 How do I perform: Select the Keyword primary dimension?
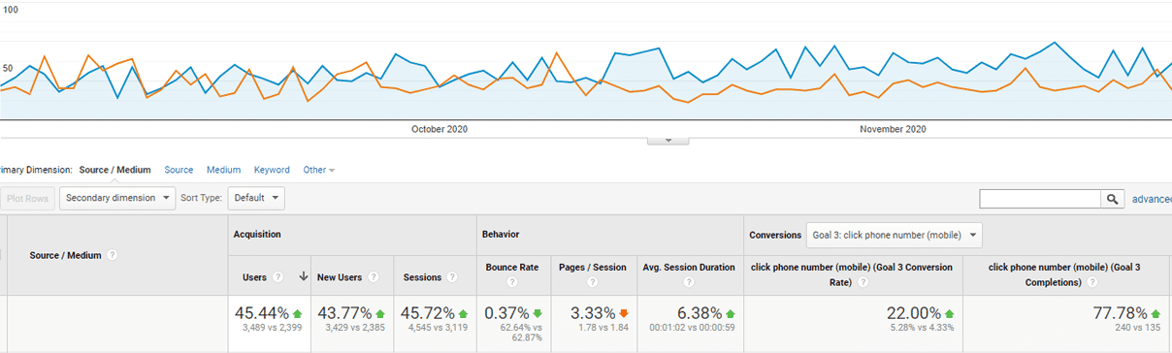tap(272, 170)
